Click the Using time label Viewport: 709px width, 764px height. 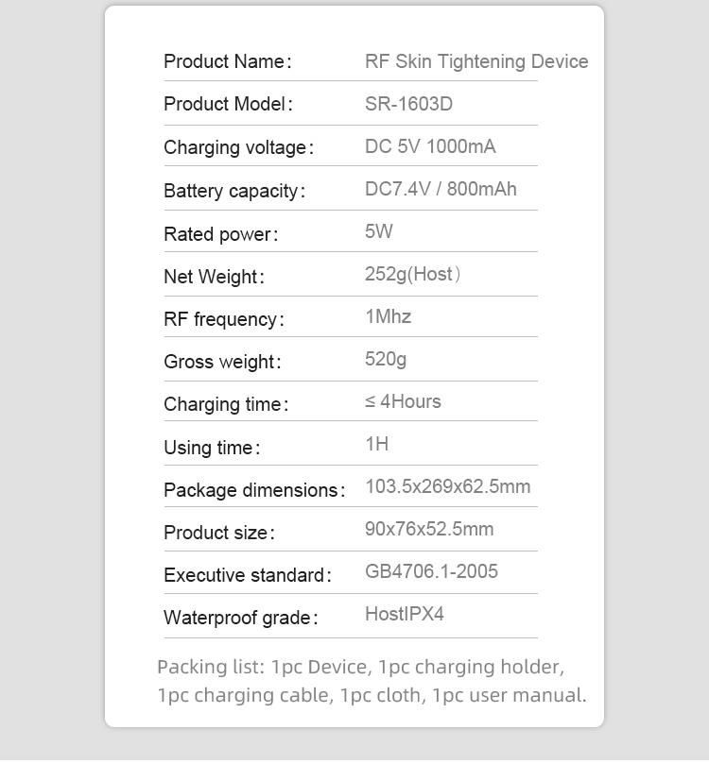coord(212,448)
